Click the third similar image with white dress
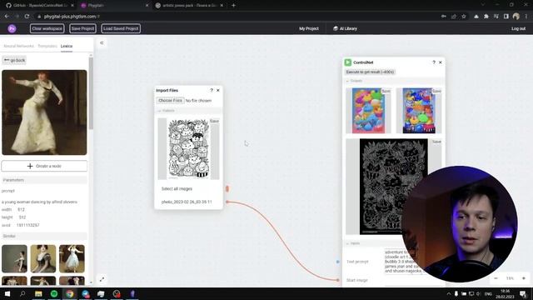This screenshot has width=533, height=300. 72,258
